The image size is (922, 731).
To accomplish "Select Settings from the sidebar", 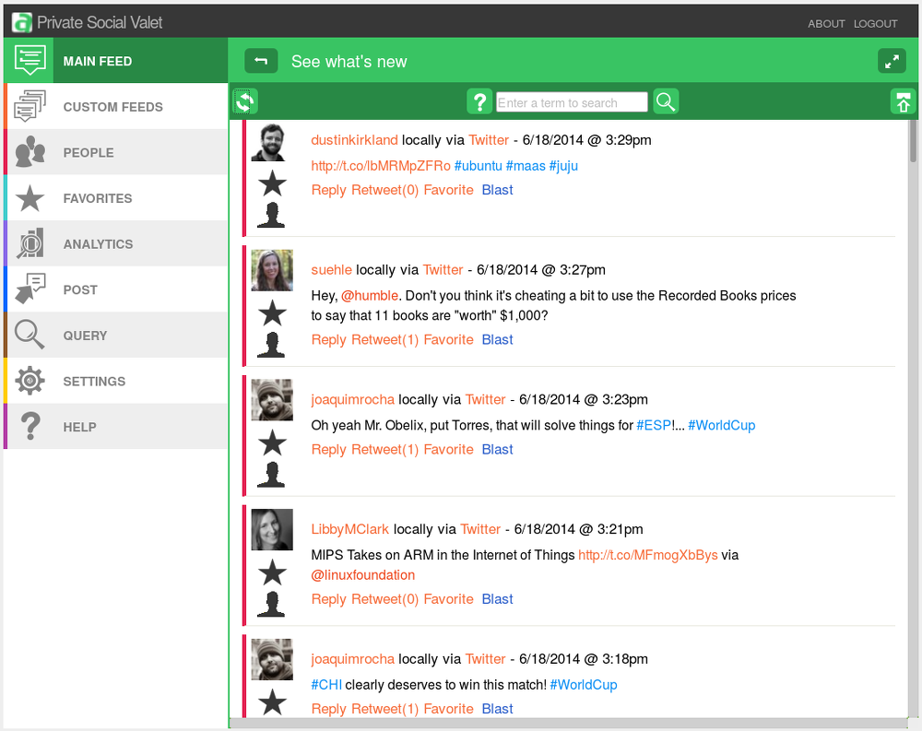I will tap(94, 382).
